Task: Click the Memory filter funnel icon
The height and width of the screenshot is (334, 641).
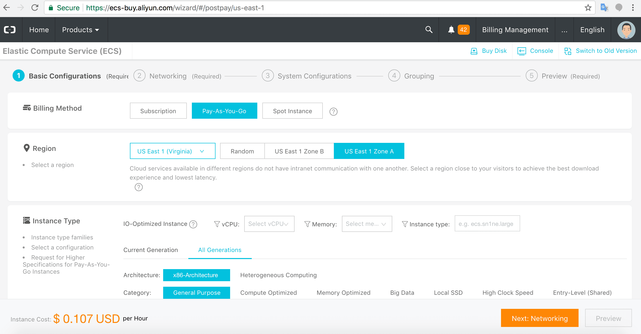Action: coord(307,224)
